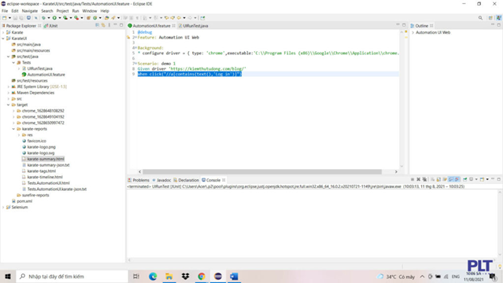Switch to the JUnit view tab
The height and width of the screenshot is (283, 503).
click(x=51, y=26)
